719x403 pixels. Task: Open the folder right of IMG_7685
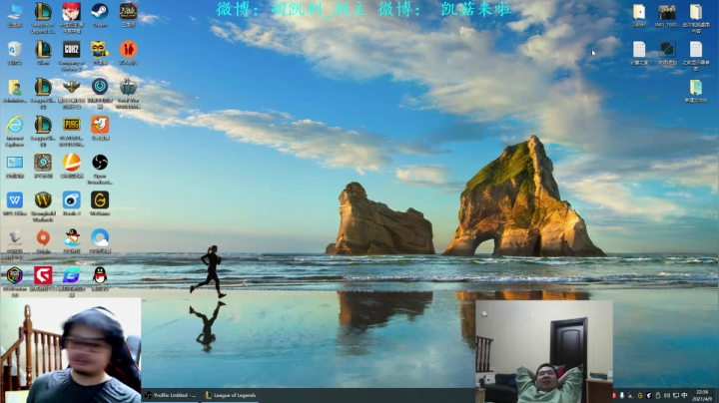pyautogui.click(x=696, y=12)
